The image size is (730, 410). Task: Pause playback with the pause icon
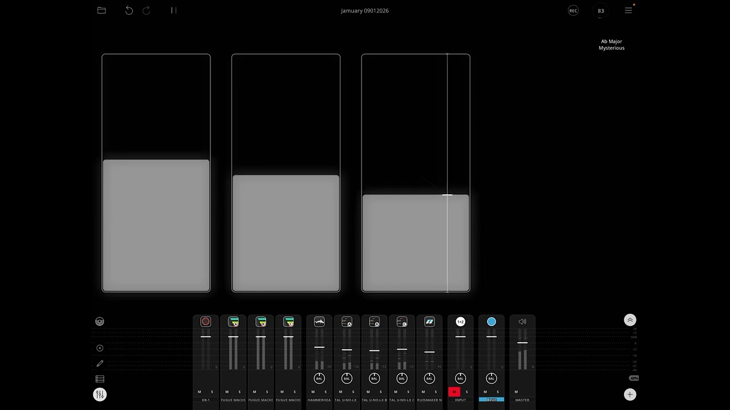[x=173, y=10]
